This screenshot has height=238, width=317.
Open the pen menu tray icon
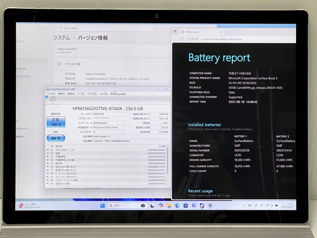256,206
